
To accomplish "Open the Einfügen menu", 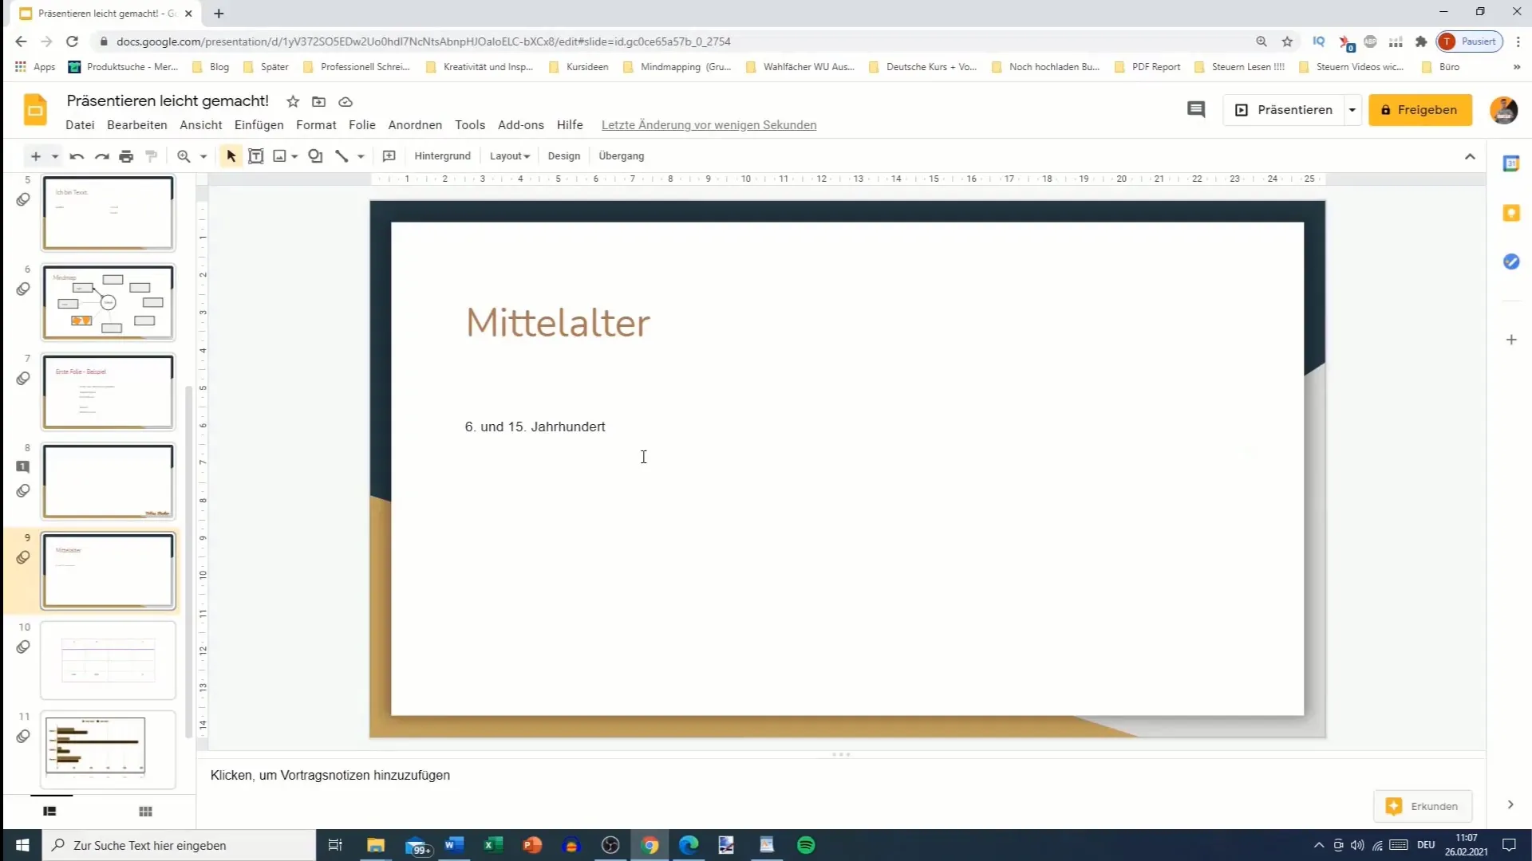I will [259, 125].
